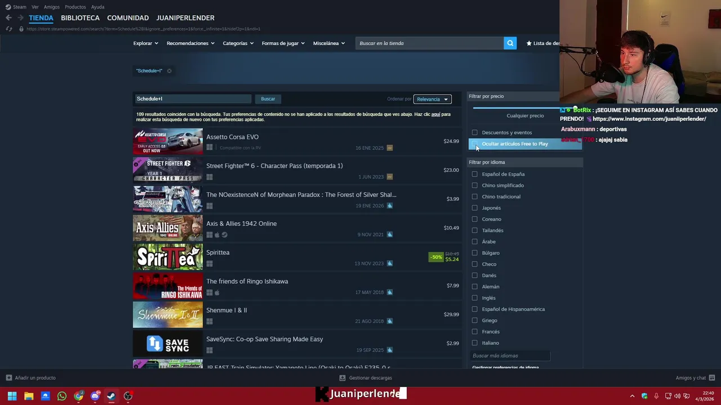The height and width of the screenshot is (405, 721).
Task: Open Google Chrome from the taskbar
Action: click(78, 396)
